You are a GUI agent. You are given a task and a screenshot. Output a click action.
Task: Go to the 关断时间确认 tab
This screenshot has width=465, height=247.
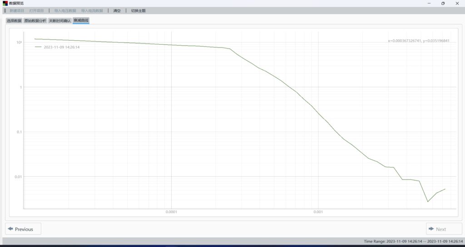(x=60, y=21)
